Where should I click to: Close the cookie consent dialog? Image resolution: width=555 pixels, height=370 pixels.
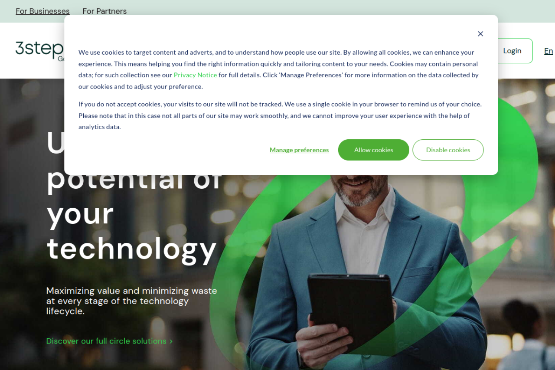(480, 34)
